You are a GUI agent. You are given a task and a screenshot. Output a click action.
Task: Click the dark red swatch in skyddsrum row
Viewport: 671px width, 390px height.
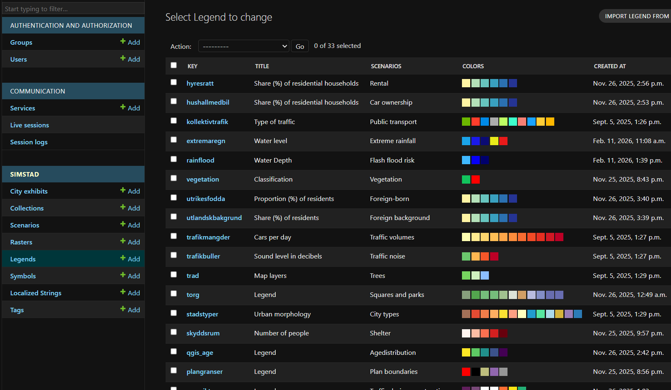[503, 333]
